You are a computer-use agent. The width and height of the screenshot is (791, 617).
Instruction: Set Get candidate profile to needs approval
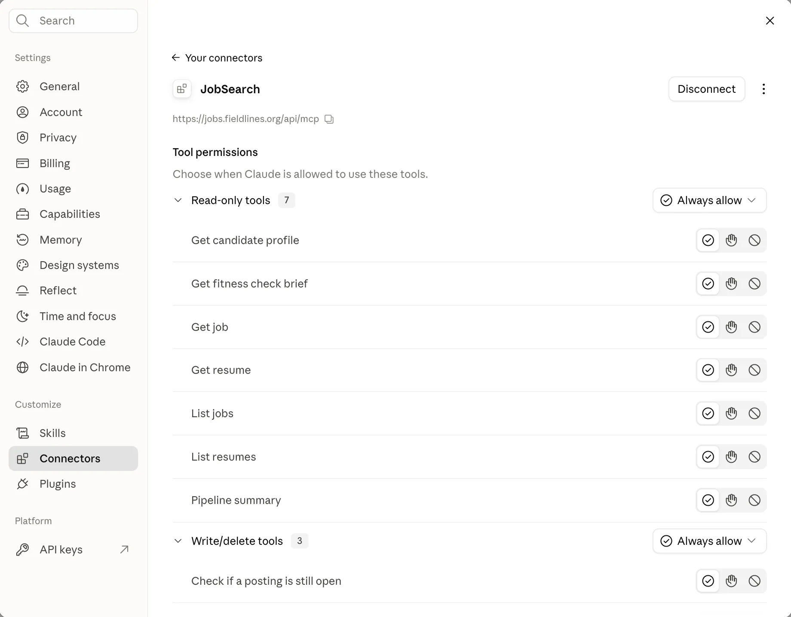731,240
